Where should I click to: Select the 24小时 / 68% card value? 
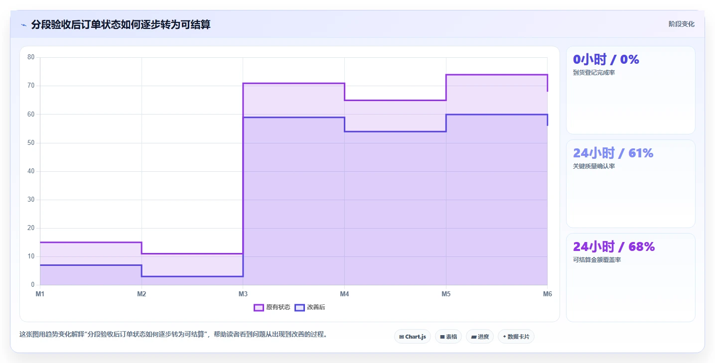pyautogui.click(x=614, y=247)
